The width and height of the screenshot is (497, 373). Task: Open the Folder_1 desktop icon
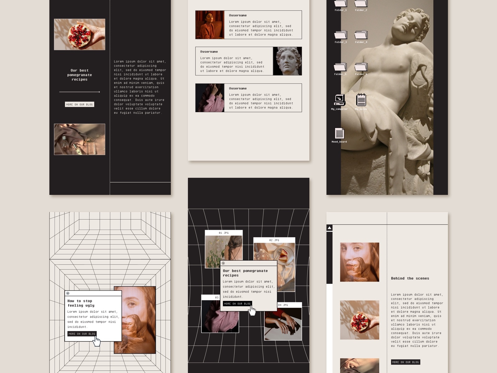point(340,4)
